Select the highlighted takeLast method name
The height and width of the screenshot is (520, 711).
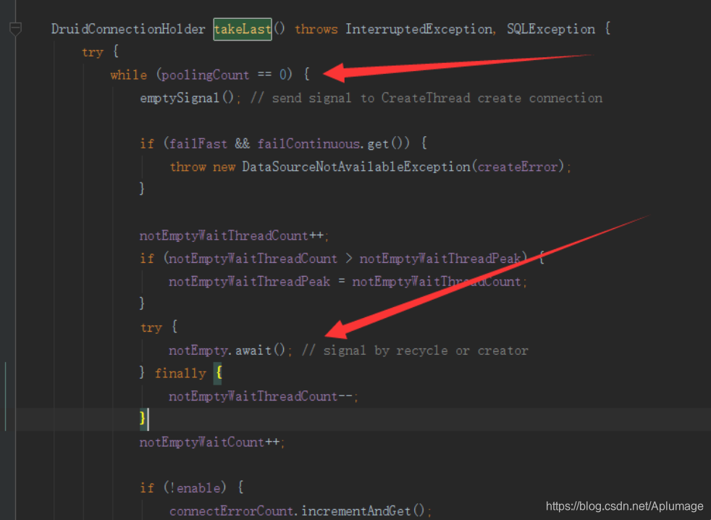click(243, 30)
